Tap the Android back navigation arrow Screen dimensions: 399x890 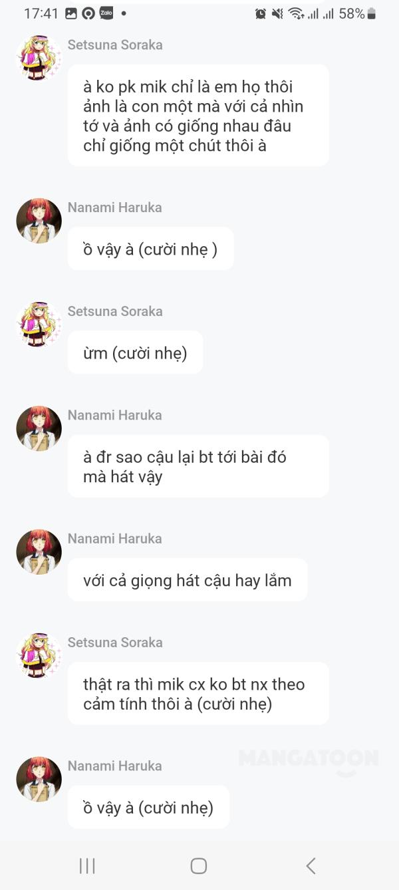(311, 865)
